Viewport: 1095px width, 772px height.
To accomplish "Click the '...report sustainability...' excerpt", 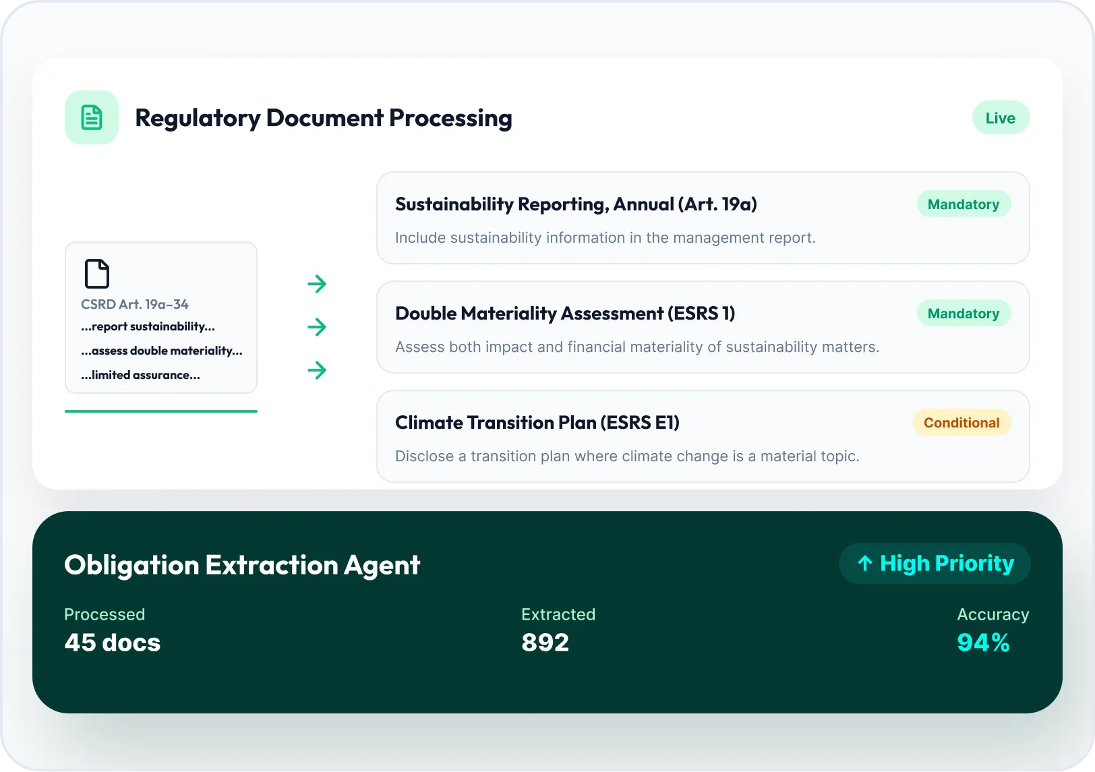I will pos(148,326).
